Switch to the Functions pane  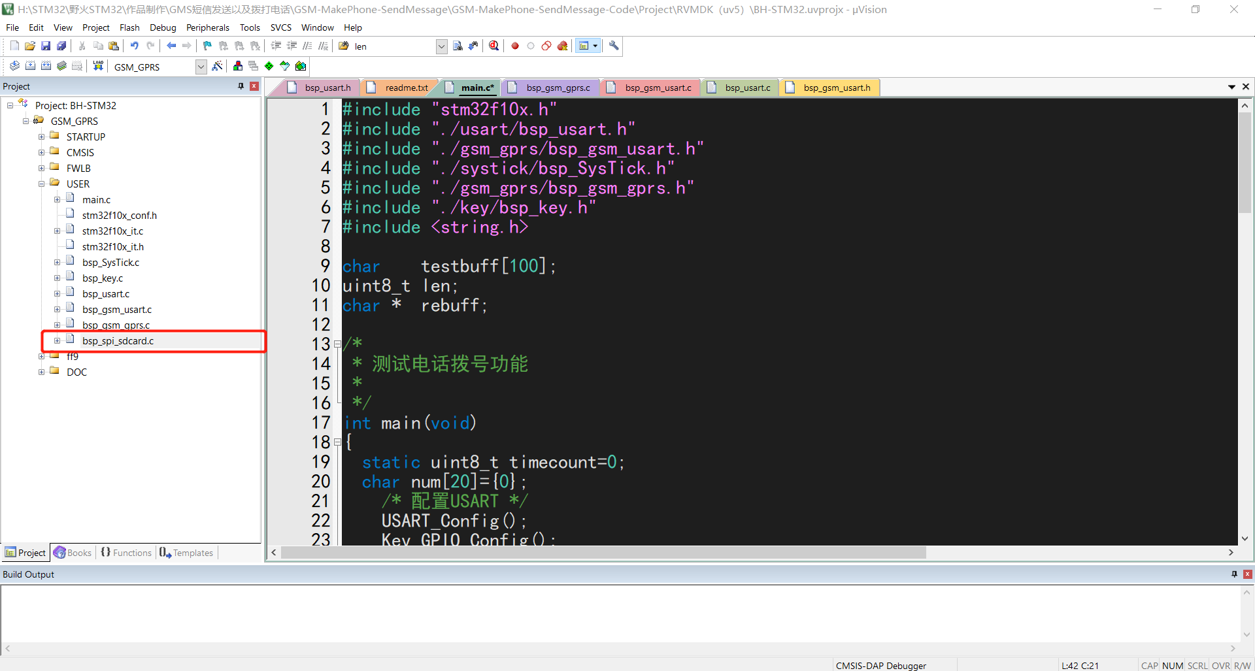pos(125,552)
